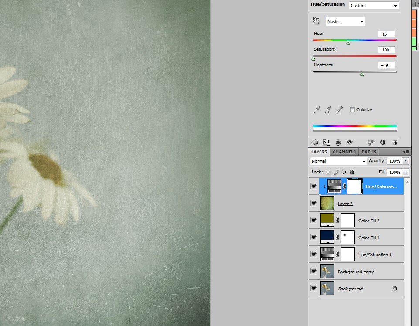
Task: Select the Color Fill 1 layer
Action: tap(368, 238)
